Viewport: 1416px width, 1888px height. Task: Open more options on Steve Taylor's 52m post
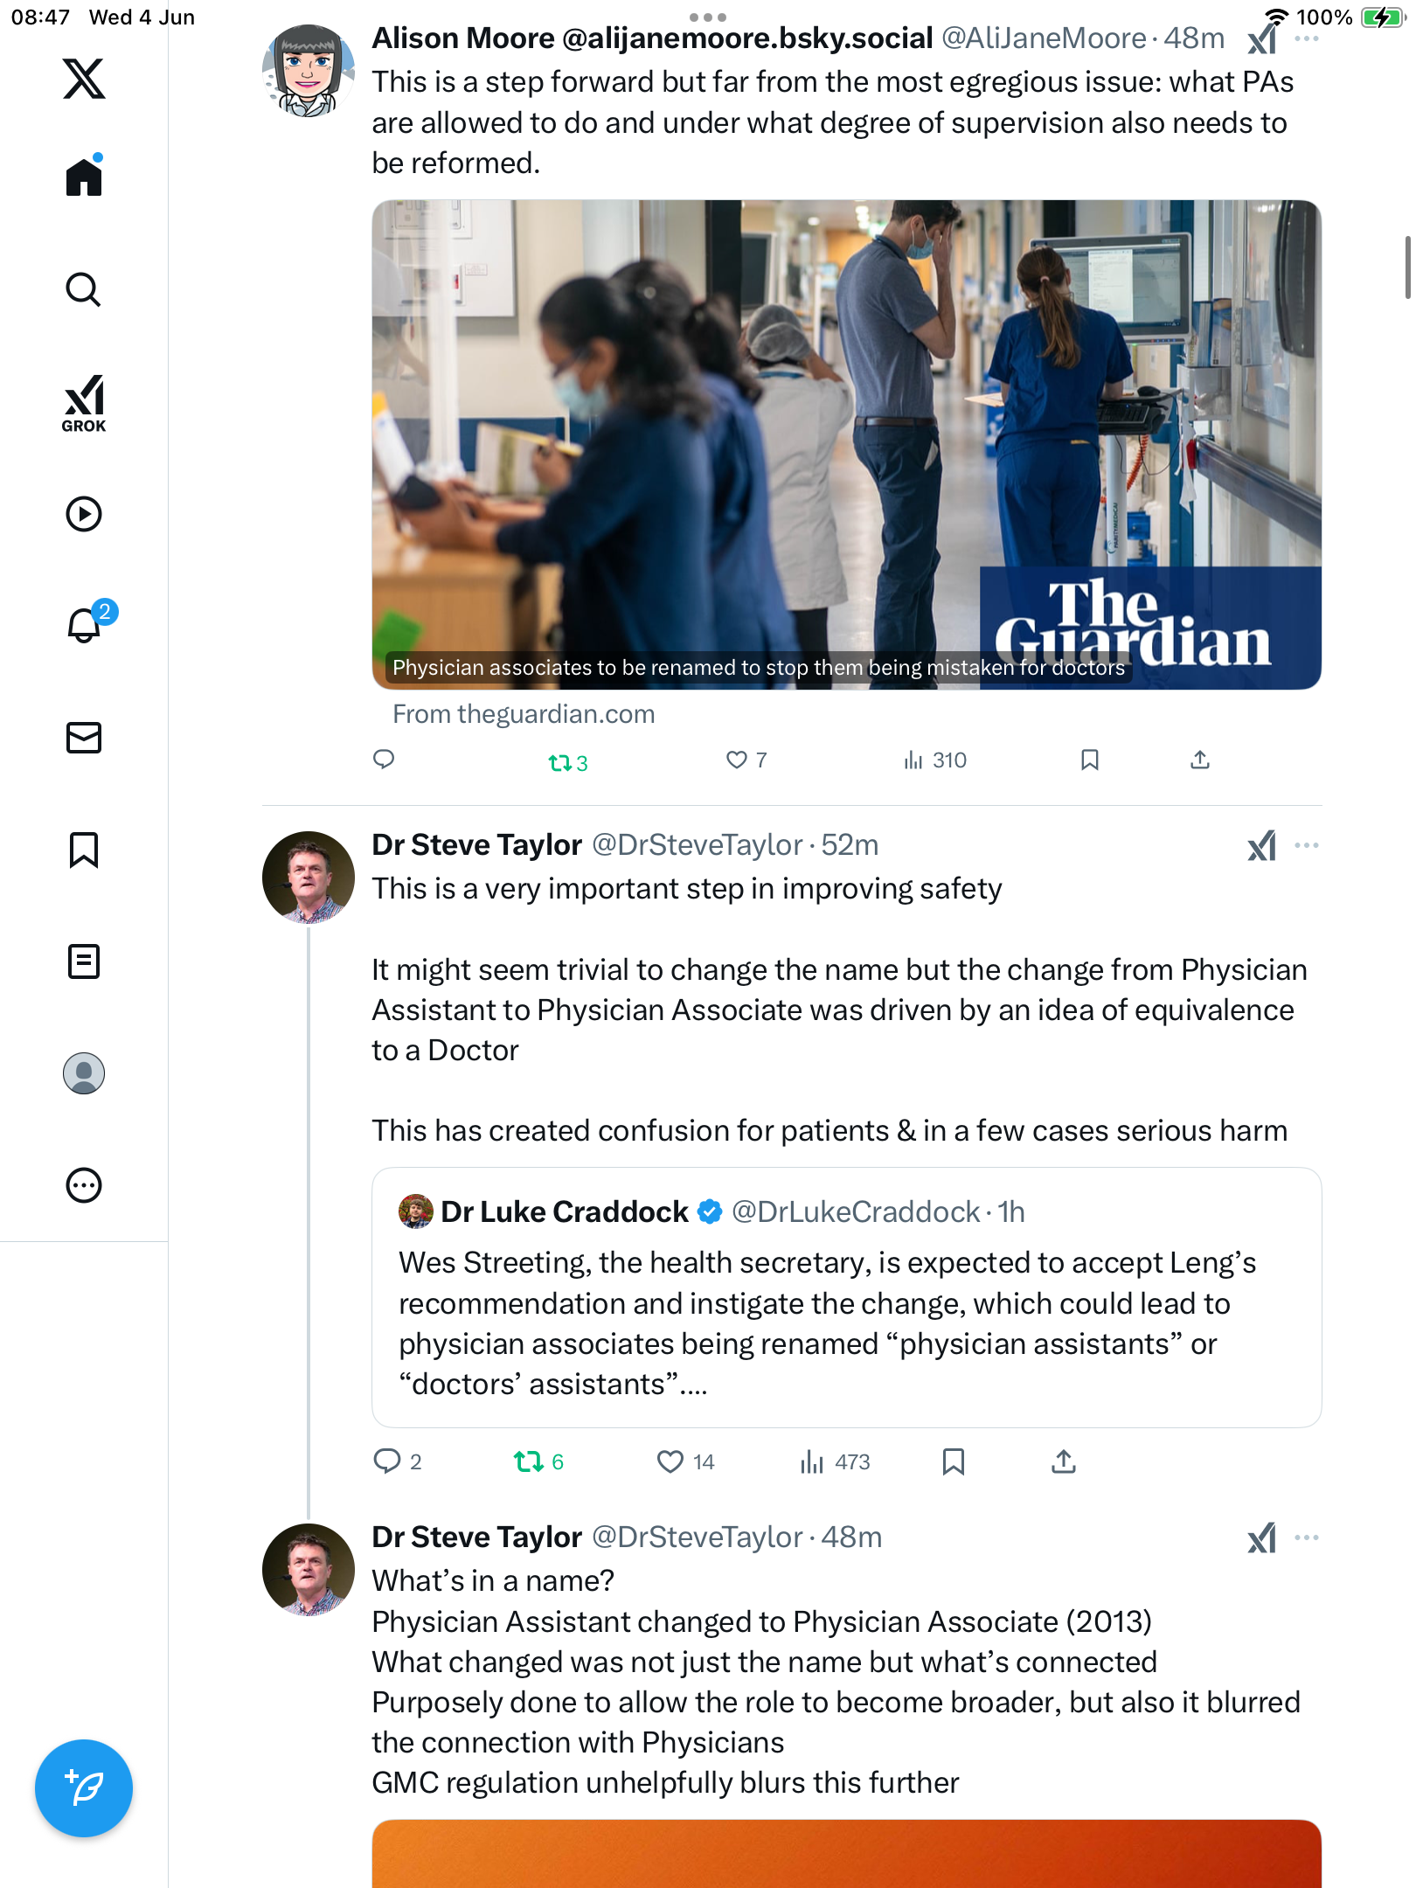click(x=1307, y=845)
